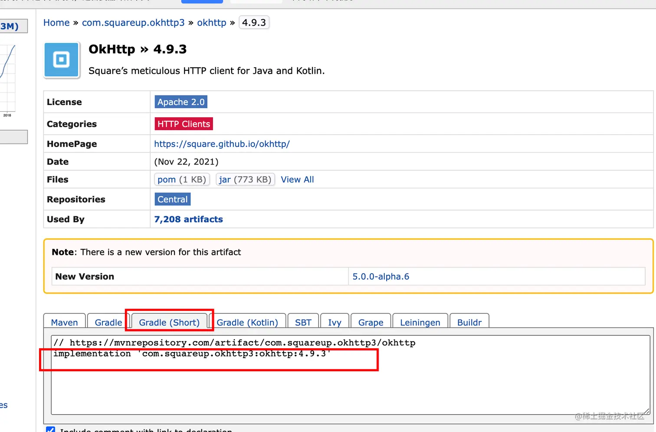Select the Gradle (Short) tab
This screenshot has height=432, width=656.
(169, 322)
